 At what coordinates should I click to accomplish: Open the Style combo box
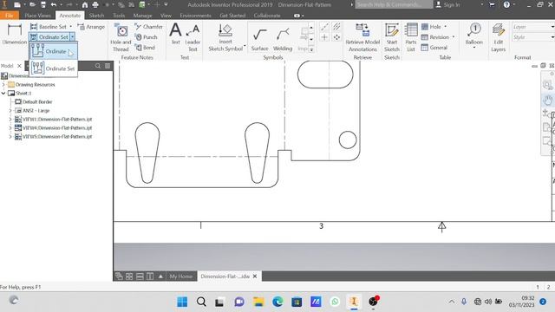pos(532,37)
